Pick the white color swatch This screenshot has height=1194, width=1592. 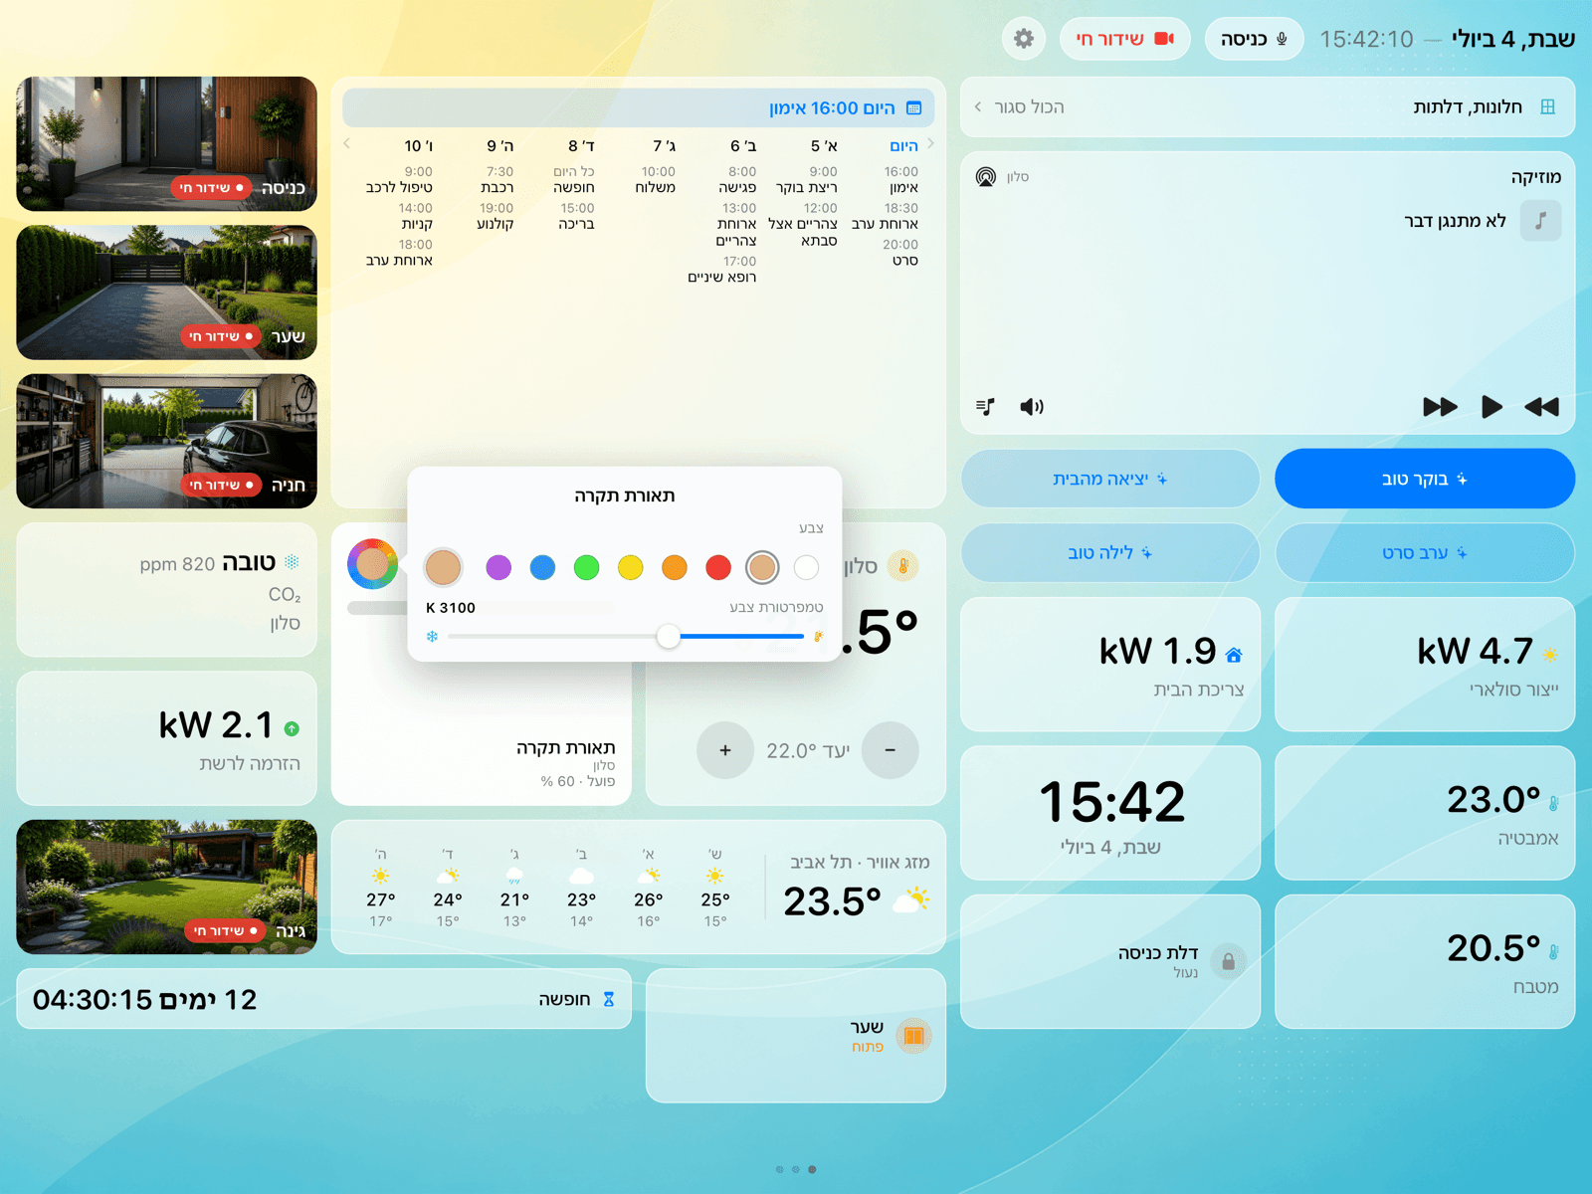coord(806,567)
